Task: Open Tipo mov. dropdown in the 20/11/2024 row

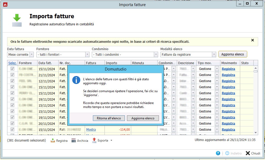Action: click(x=217, y=123)
